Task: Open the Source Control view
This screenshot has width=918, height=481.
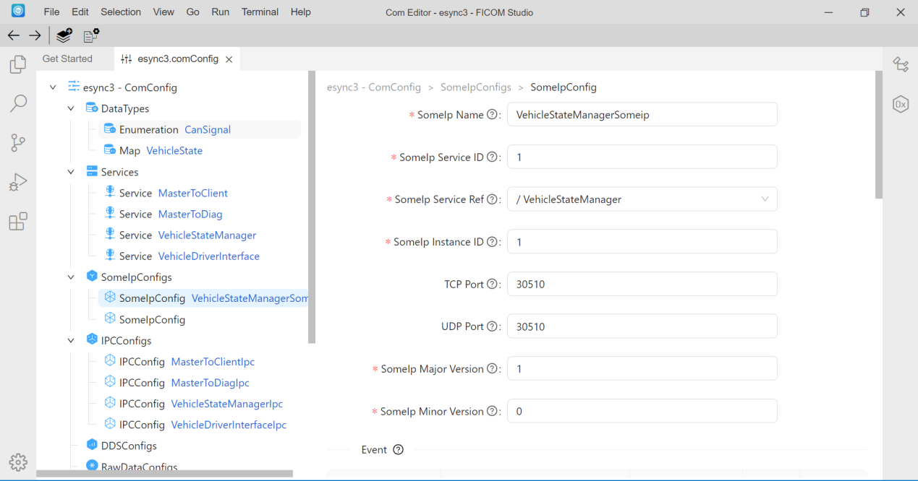Action: coord(18,143)
